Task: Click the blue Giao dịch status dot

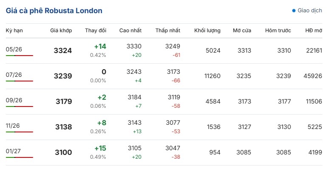Action: click(x=293, y=11)
